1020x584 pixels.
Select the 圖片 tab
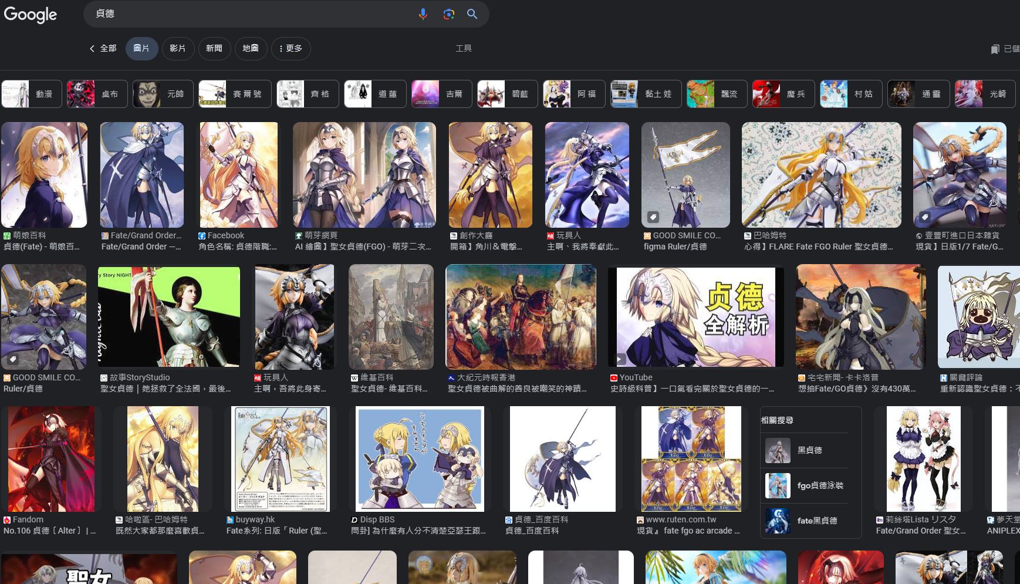click(x=141, y=48)
